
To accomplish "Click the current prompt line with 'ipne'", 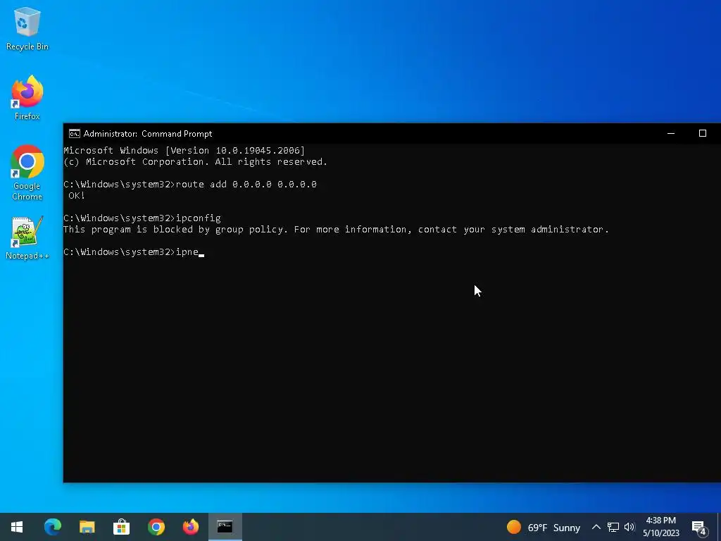I will point(133,252).
